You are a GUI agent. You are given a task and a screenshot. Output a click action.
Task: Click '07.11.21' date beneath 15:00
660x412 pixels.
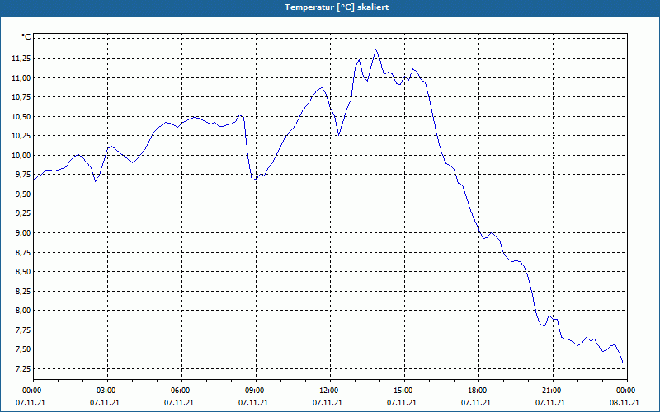click(x=402, y=403)
